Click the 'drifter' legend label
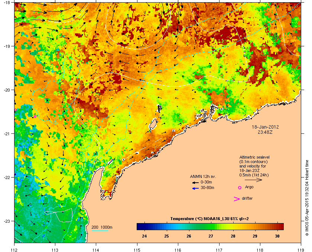 247,198
